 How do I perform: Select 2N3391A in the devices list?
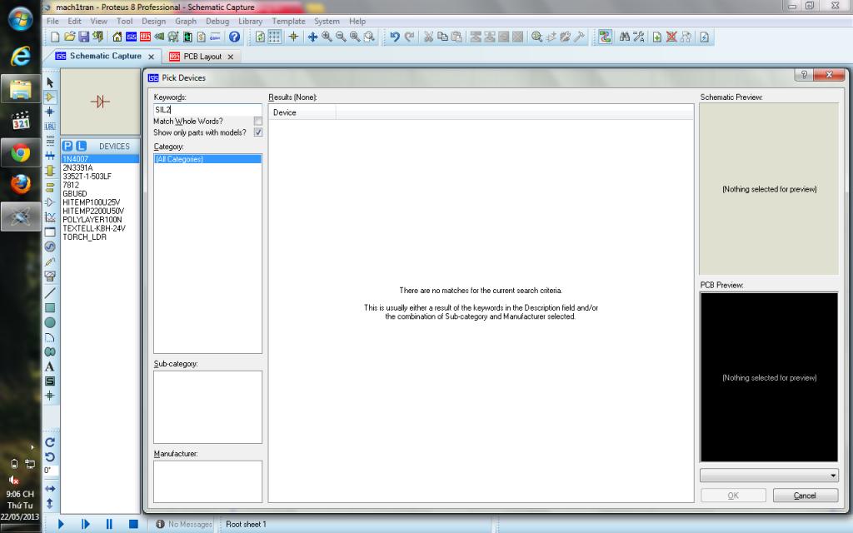point(77,167)
